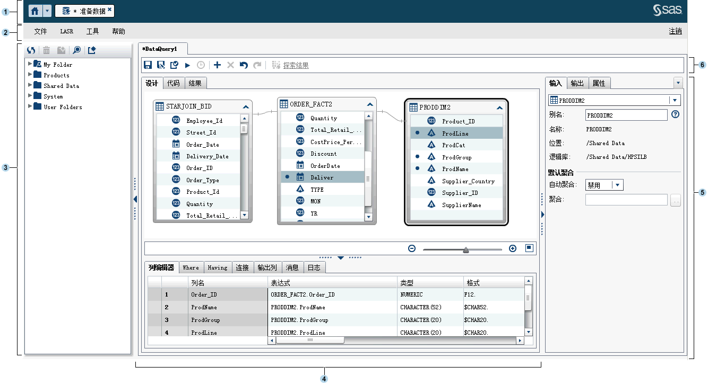Add a table using the plus icon

tap(217, 65)
